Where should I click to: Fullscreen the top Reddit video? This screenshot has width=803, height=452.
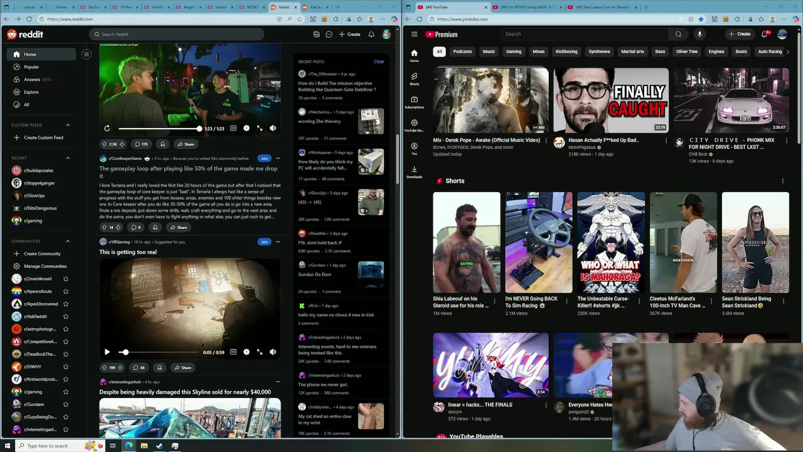click(x=260, y=128)
